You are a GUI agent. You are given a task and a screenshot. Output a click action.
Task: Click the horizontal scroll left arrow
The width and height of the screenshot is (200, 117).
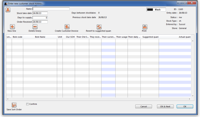[x=8, y=99]
